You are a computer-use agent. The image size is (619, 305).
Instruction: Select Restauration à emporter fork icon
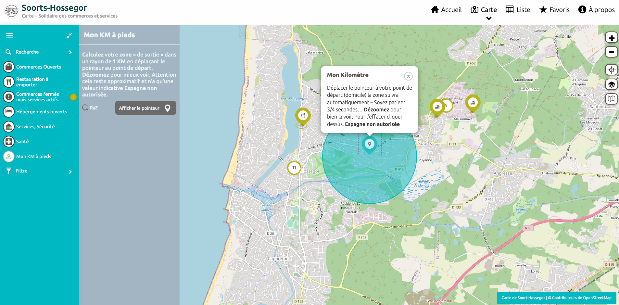point(9,82)
